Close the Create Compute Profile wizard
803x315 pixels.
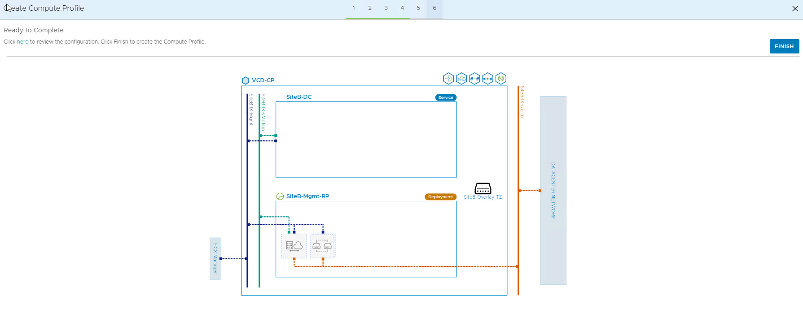point(795,9)
